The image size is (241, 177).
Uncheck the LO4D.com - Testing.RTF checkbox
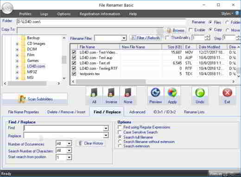pyautogui.click(x=74, y=68)
